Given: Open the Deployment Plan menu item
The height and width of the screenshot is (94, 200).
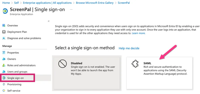Looking at the screenshot, I should click(17, 32).
